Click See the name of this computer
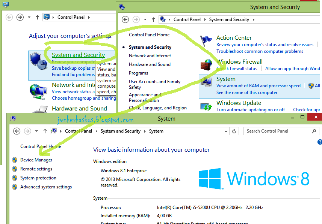 click(x=247, y=93)
